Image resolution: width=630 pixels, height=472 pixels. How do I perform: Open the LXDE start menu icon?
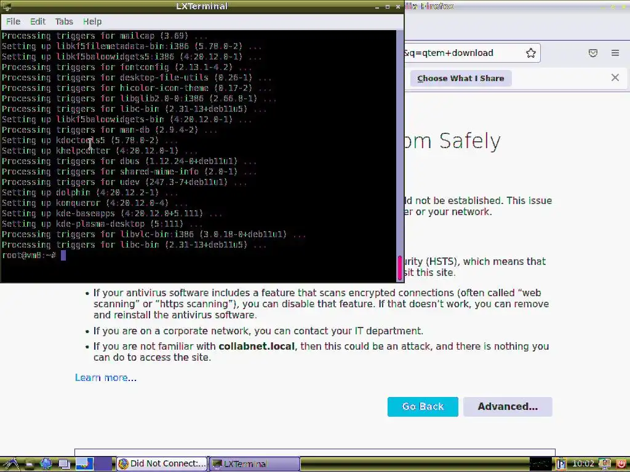pos(10,464)
